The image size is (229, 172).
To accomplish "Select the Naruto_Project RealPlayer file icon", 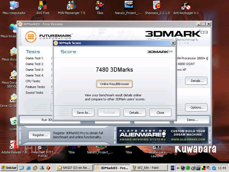I will [129, 8].
